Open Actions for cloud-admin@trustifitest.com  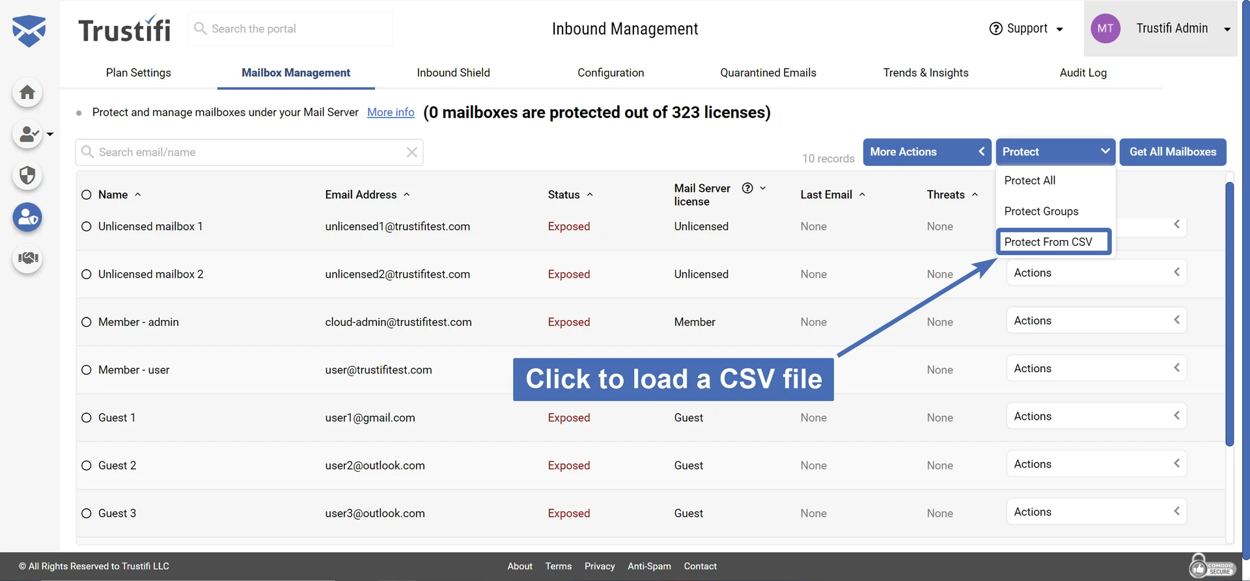click(1096, 320)
